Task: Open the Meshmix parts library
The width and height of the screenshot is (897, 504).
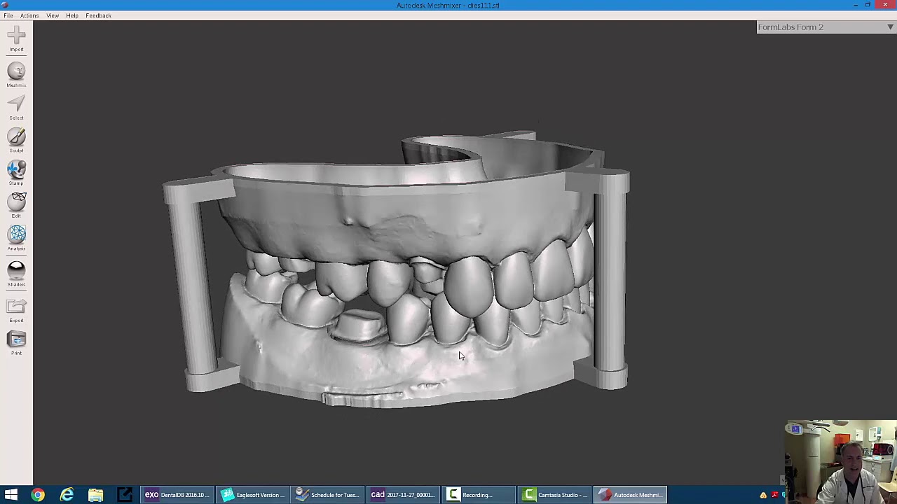Action: pos(16,74)
